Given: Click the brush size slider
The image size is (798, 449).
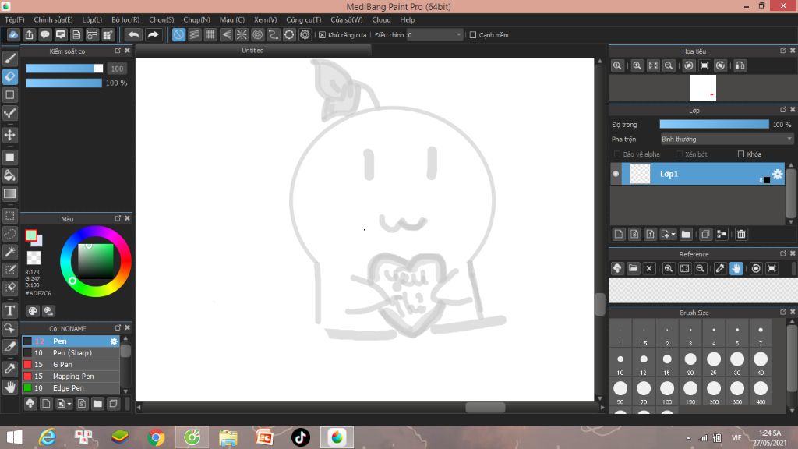Looking at the screenshot, I should [64, 69].
